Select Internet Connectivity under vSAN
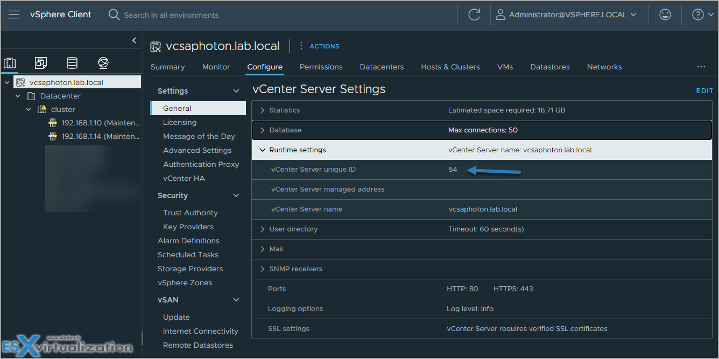Viewport: 719px width, 359px height. coord(201,331)
